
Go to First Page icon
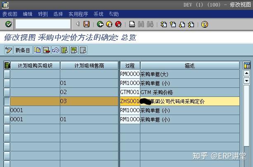tap(163, 24)
